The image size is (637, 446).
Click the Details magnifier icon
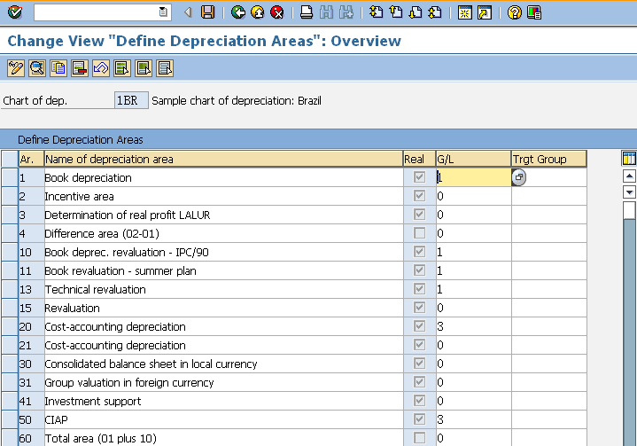point(37,68)
